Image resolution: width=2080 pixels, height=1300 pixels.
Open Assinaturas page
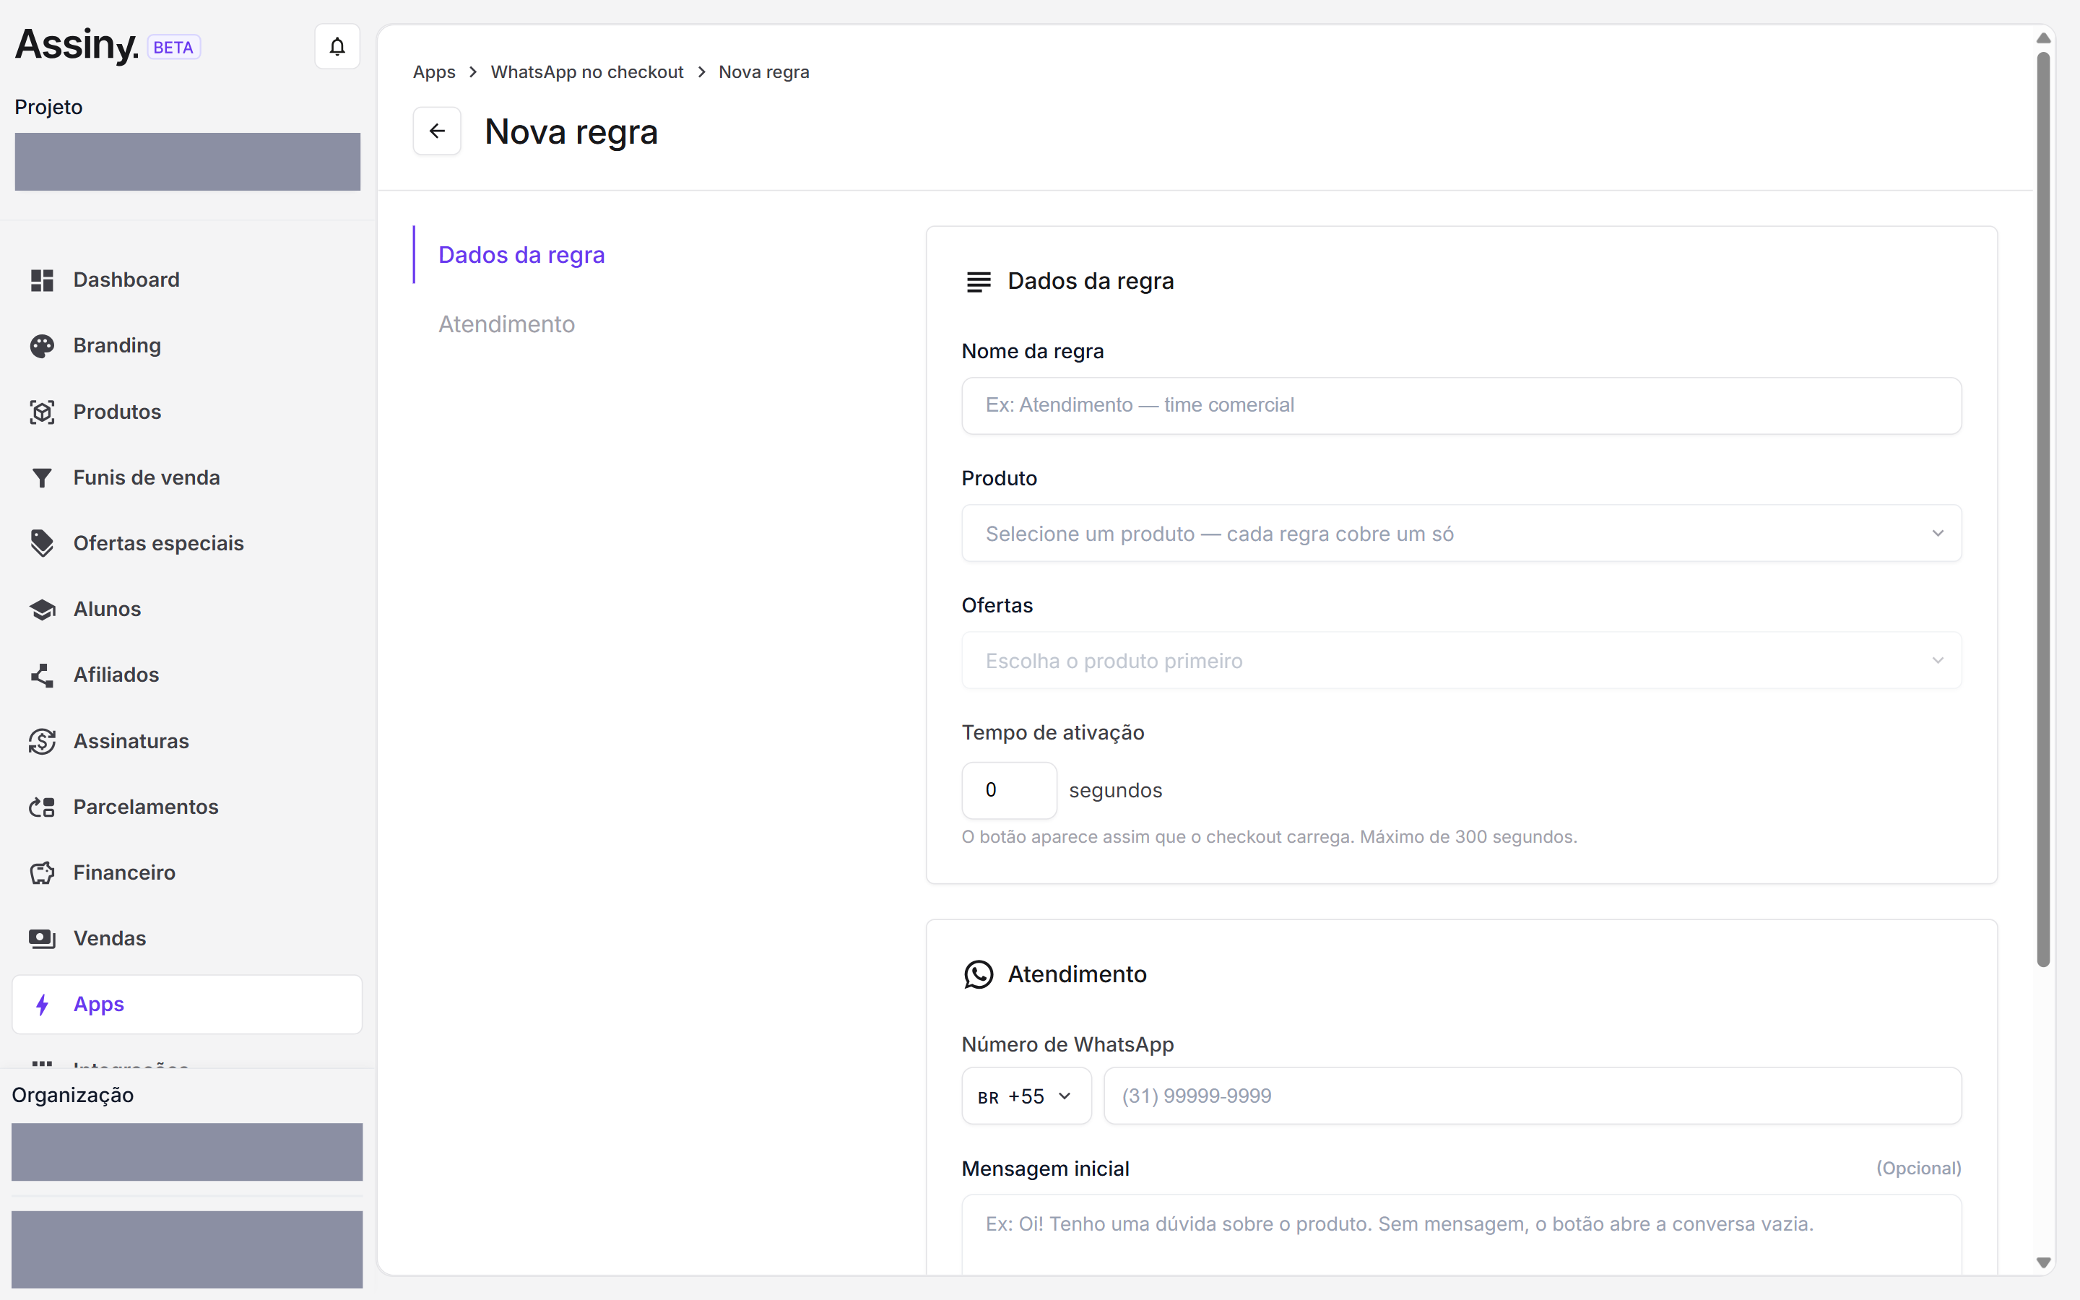[x=187, y=741]
